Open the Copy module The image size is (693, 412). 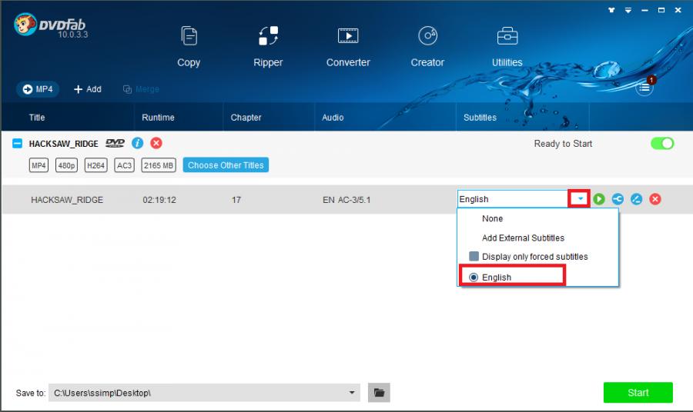(189, 47)
